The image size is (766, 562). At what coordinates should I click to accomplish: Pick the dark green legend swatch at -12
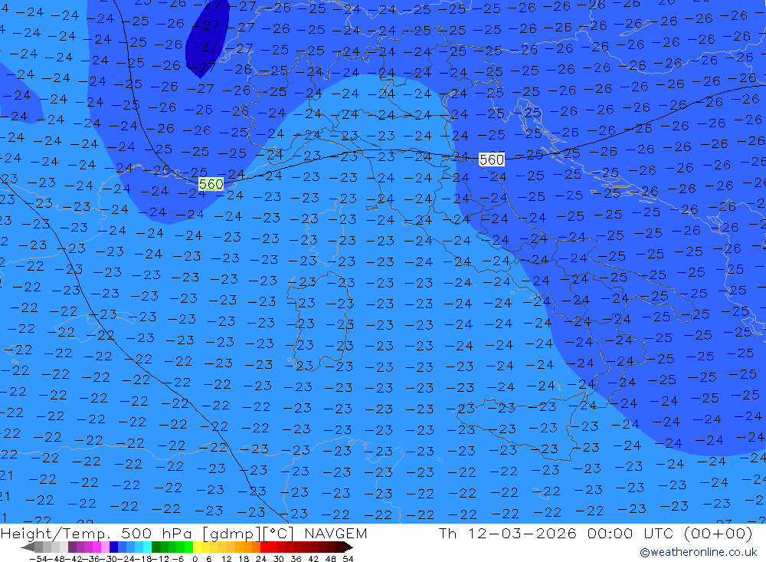tap(155, 547)
